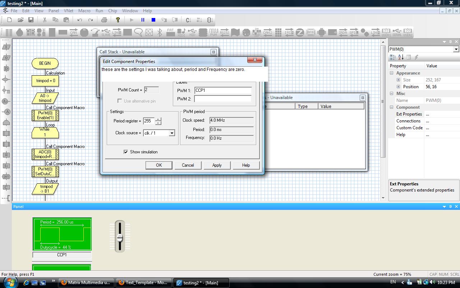Expand the Size property
460x288 pixels.
pos(398,80)
